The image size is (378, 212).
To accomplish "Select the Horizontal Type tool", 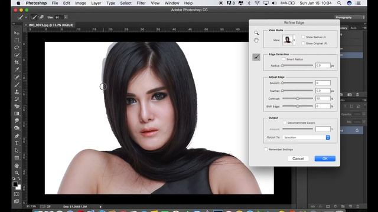I will click(17, 143).
